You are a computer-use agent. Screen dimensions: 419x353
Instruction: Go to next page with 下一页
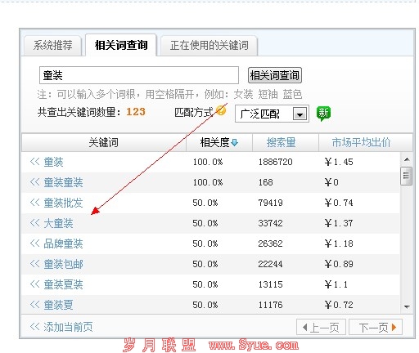(376, 327)
